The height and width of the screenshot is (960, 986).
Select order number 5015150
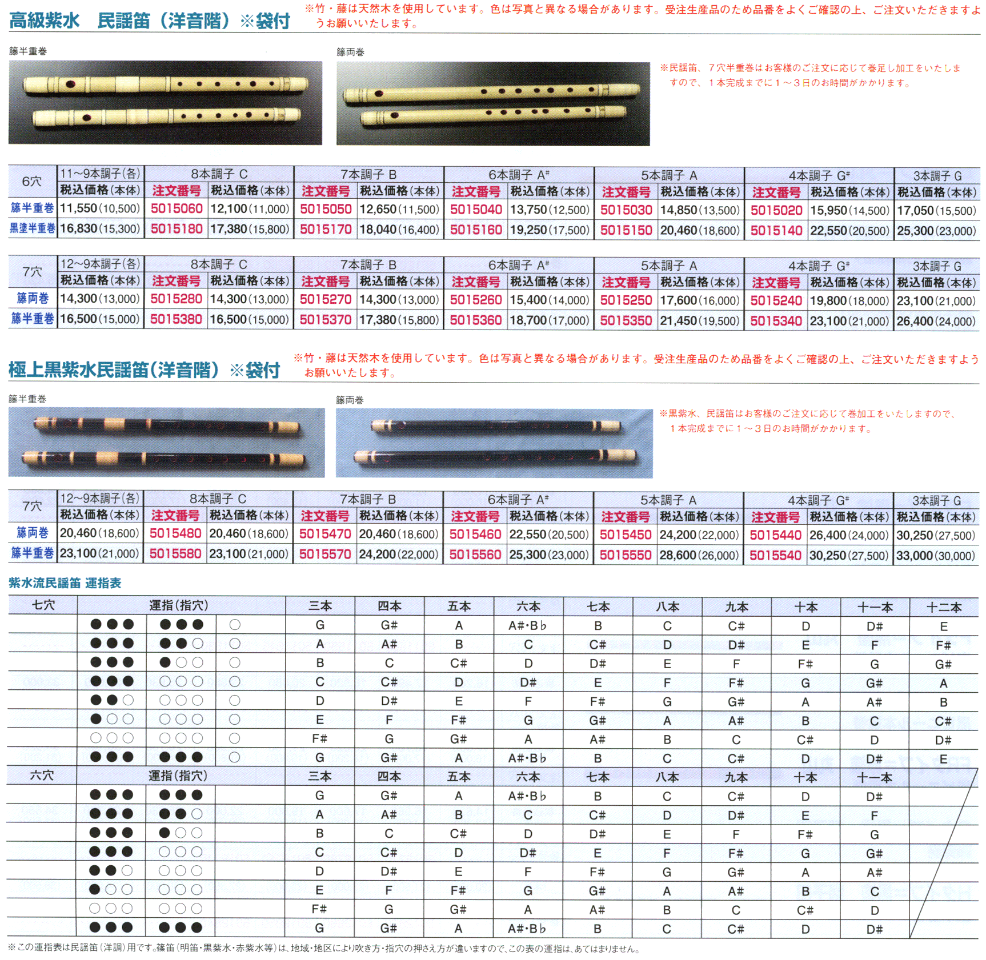626,230
